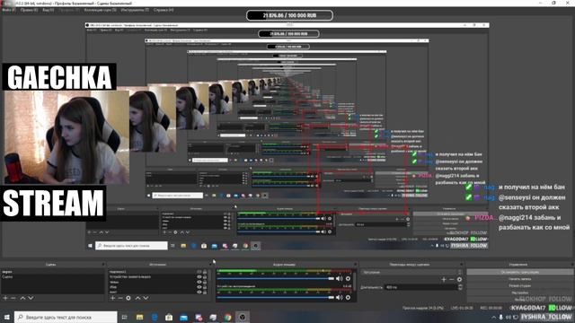Add a new source with plus icon
The height and width of the screenshot is (323, 575).
pos(112,298)
